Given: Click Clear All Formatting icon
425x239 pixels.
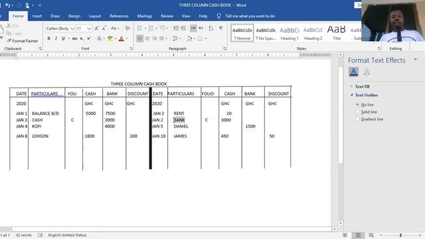Looking at the screenshot, I should pos(127,28).
